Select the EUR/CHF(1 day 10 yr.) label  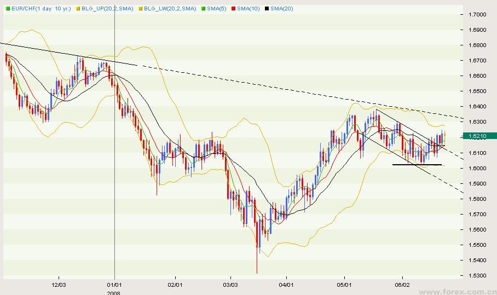pos(41,9)
